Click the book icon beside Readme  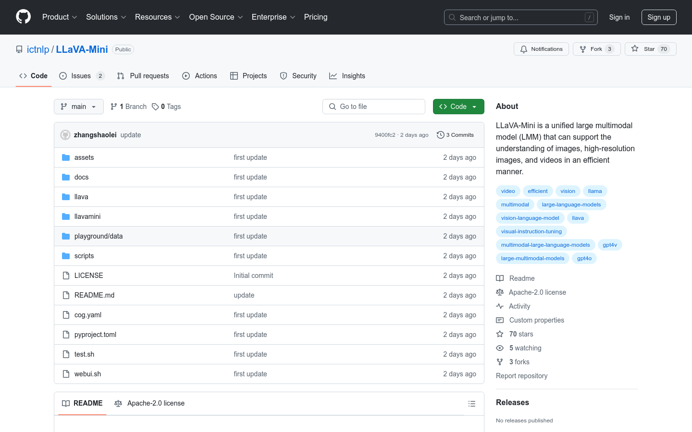(500, 278)
